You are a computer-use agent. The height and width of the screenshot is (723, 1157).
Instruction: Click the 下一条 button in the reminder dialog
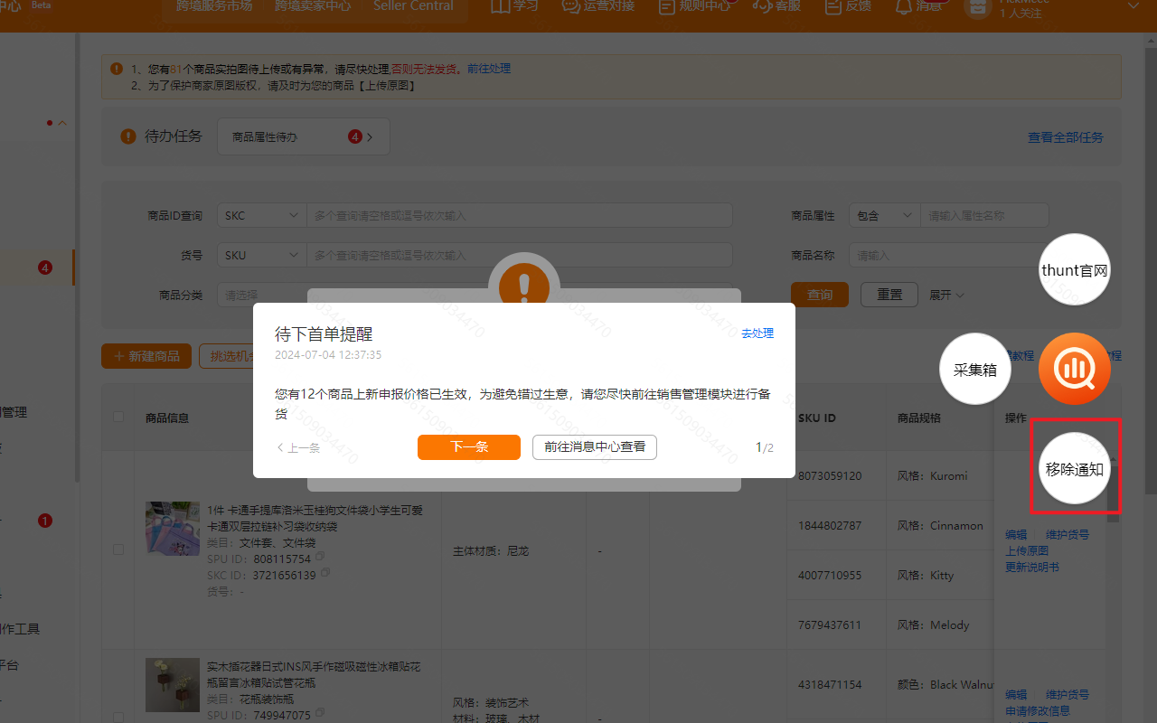pyautogui.click(x=469, y=447)
